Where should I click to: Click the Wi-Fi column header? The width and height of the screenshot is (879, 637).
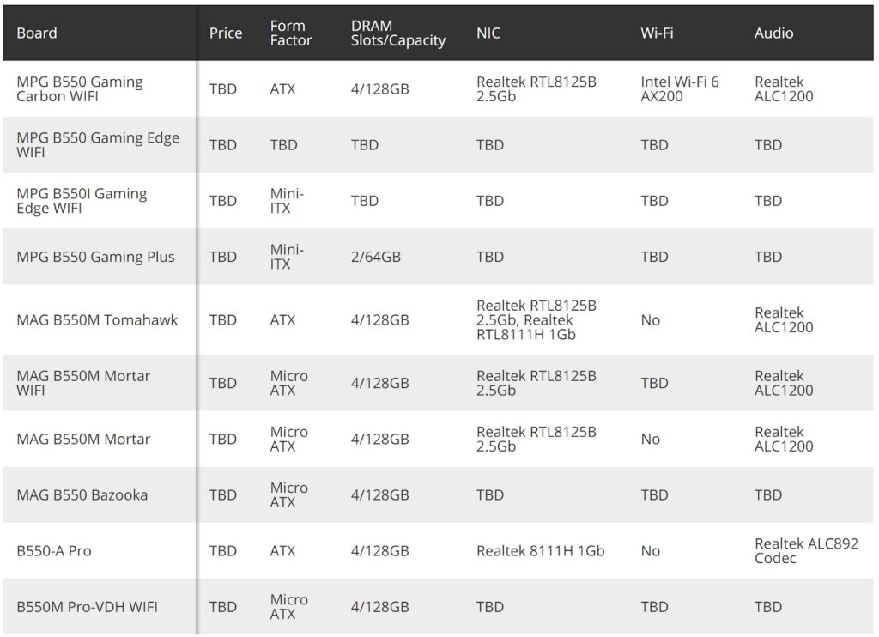(x=657, y=33)
